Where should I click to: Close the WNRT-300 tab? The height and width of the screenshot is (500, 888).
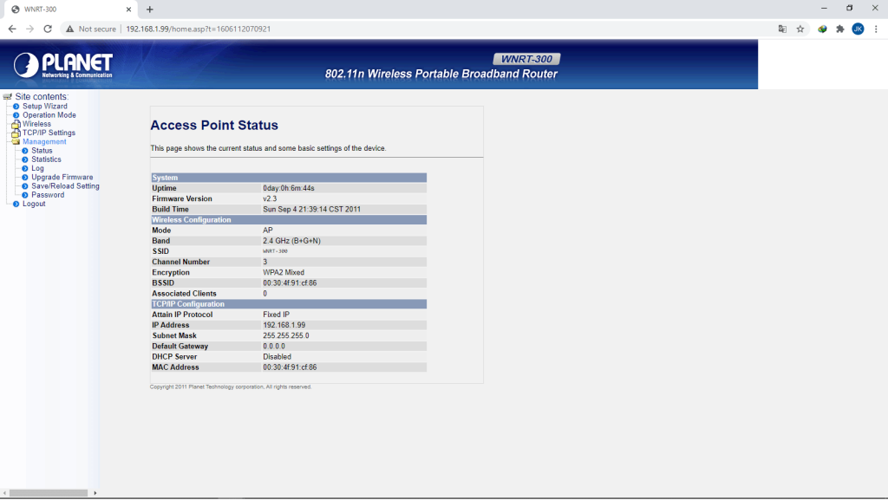(x=128, y=9)
